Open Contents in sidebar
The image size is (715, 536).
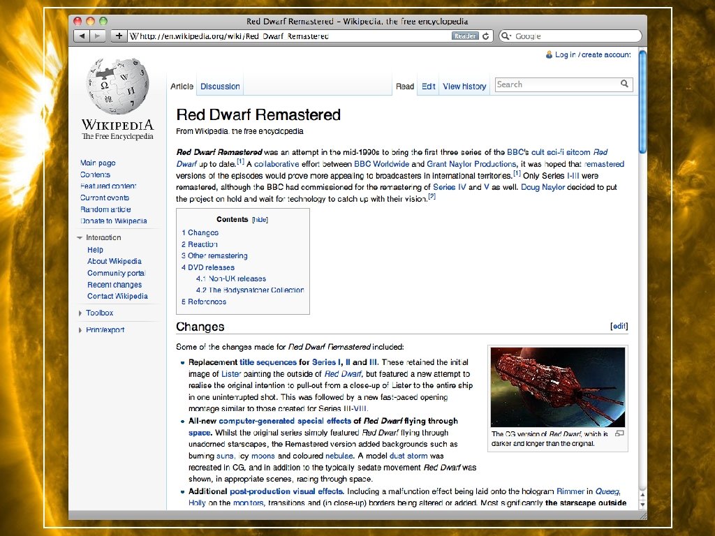(95, 174)
